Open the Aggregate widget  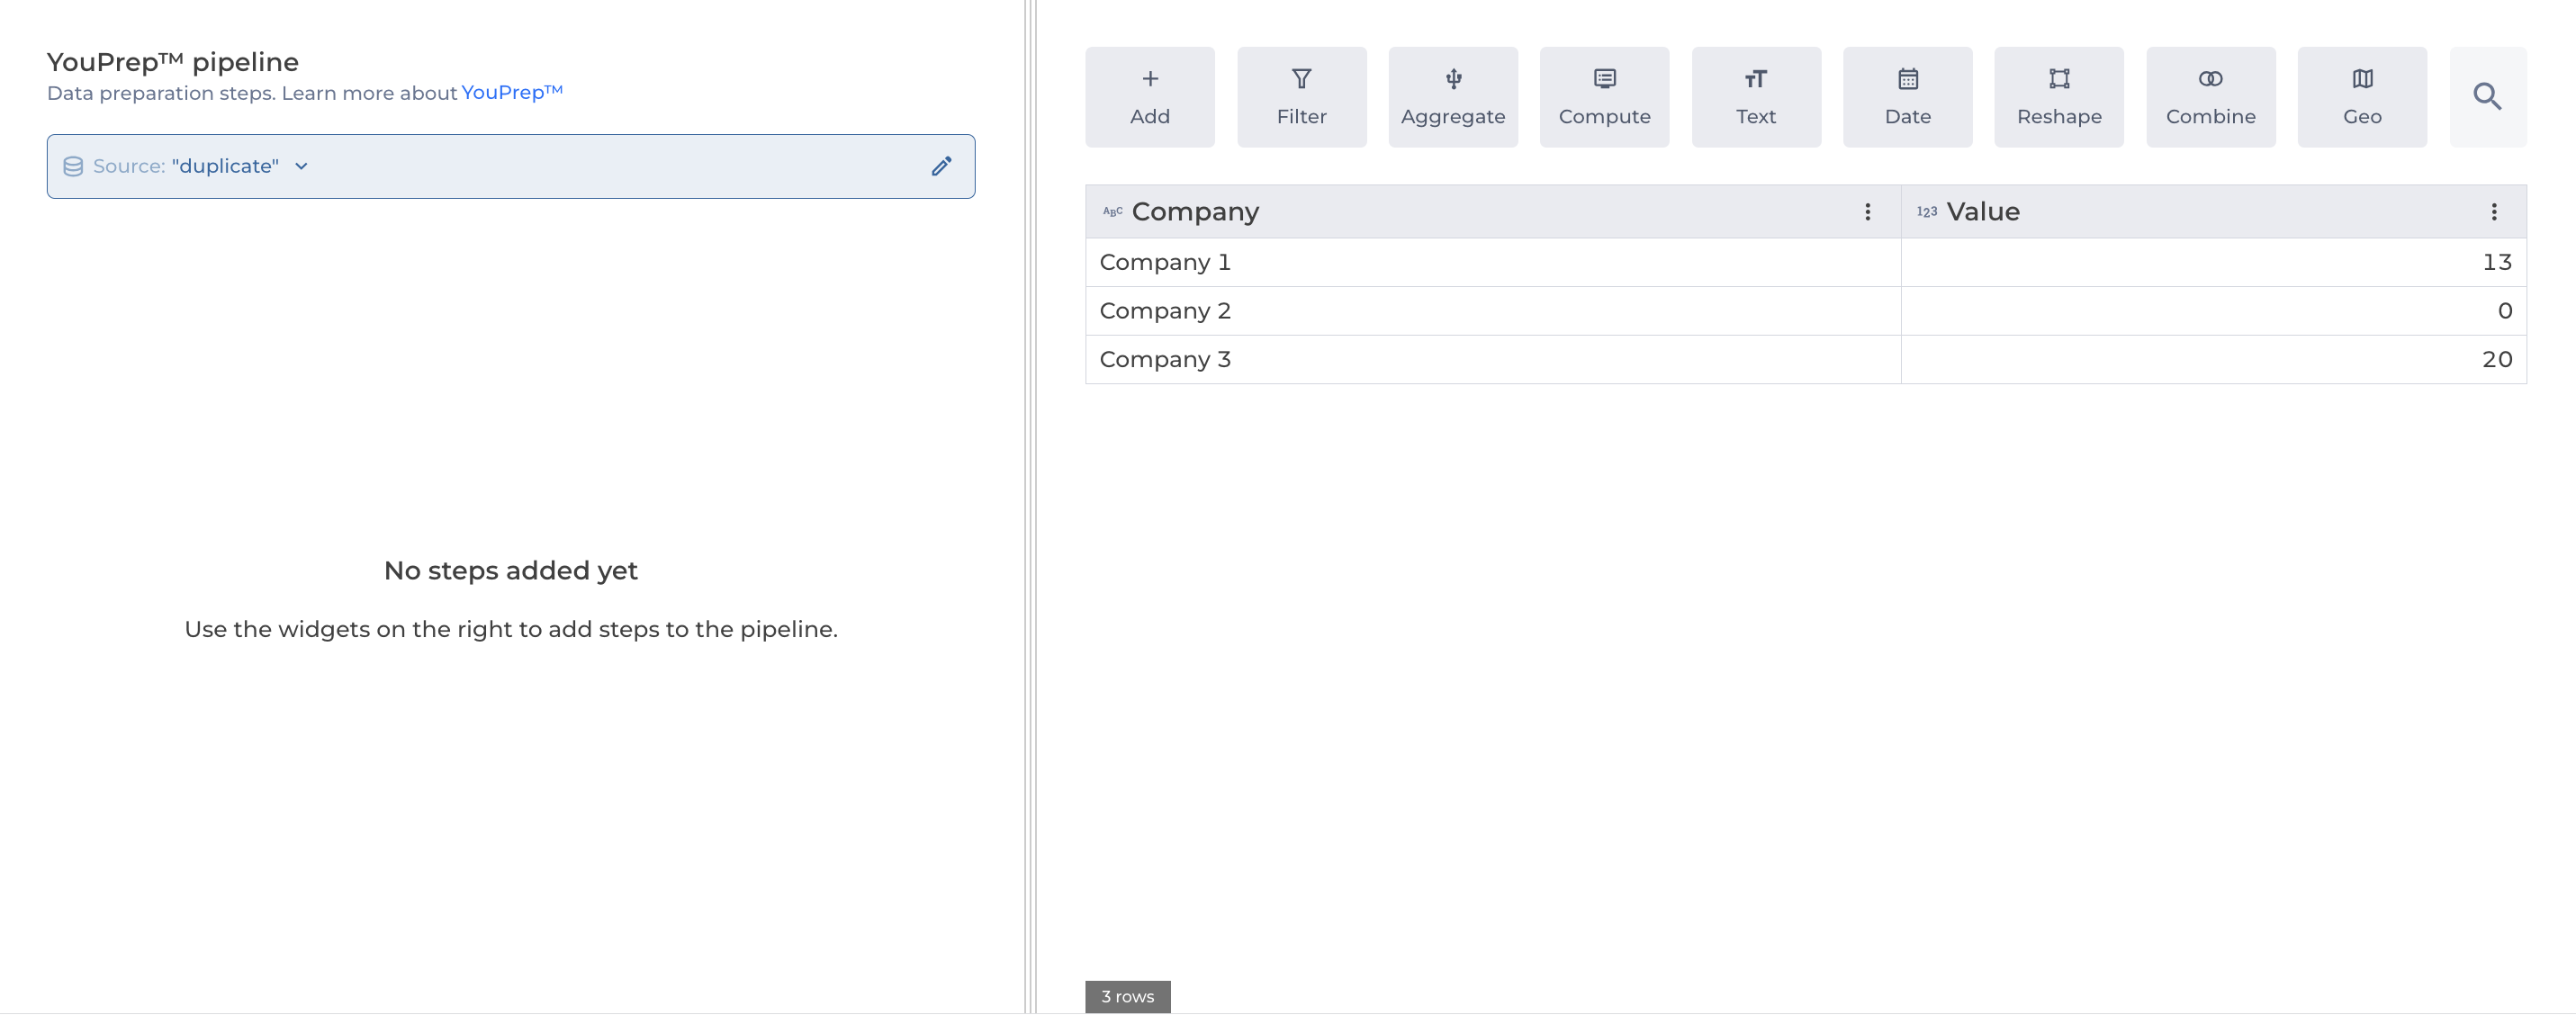(1452, 97)
